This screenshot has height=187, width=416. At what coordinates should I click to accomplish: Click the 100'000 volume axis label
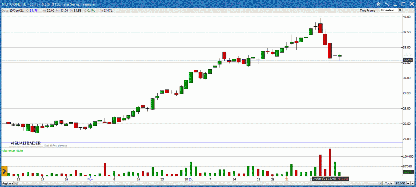click(408, 156)
